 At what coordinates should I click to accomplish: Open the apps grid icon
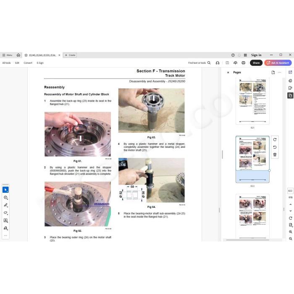coord(245,55)
